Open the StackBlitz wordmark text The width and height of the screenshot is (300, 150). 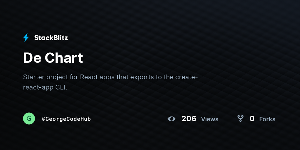51,38
